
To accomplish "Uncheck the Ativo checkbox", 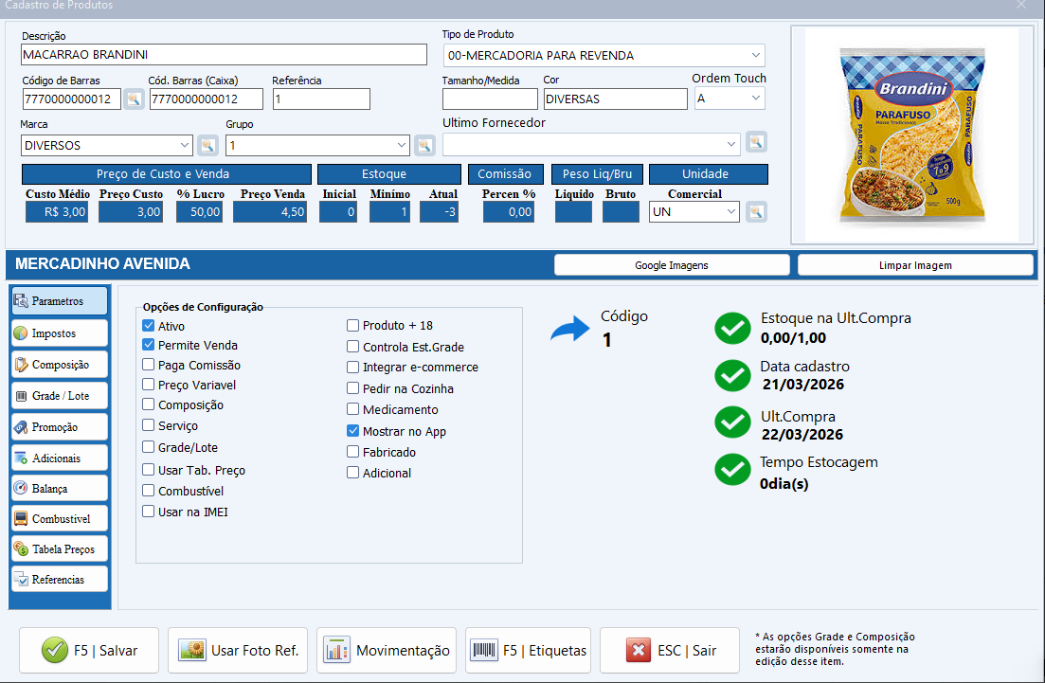I will click(148, 326).
